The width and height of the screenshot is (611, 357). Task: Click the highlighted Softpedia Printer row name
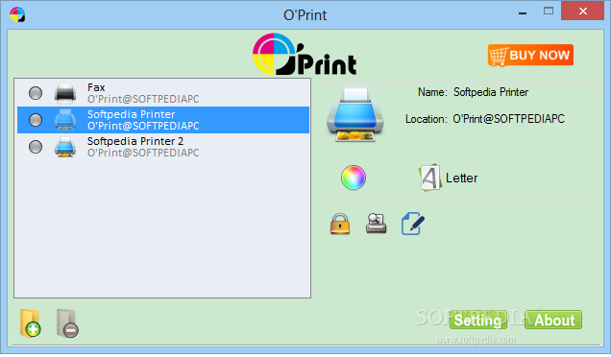pyautogui.click(x=131, y=114)
